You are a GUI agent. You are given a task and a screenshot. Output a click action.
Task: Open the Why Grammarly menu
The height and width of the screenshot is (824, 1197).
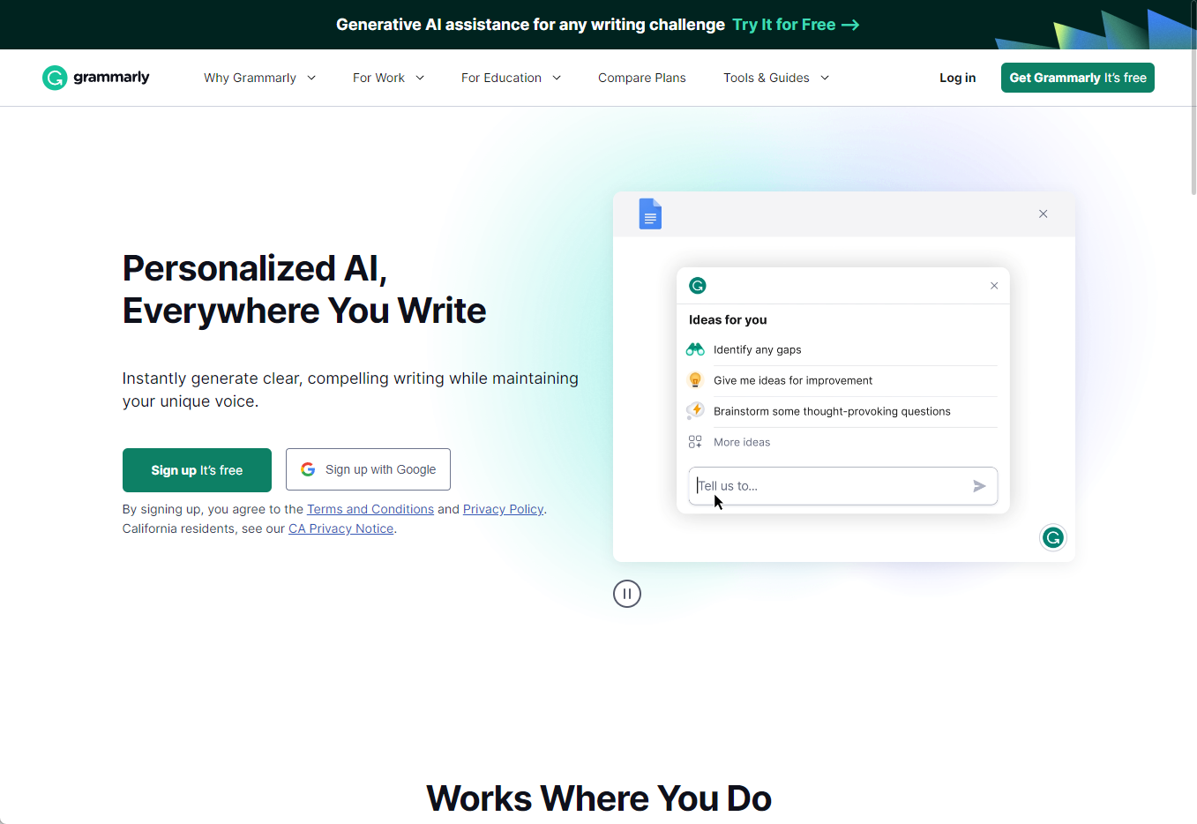pos(259,78)
